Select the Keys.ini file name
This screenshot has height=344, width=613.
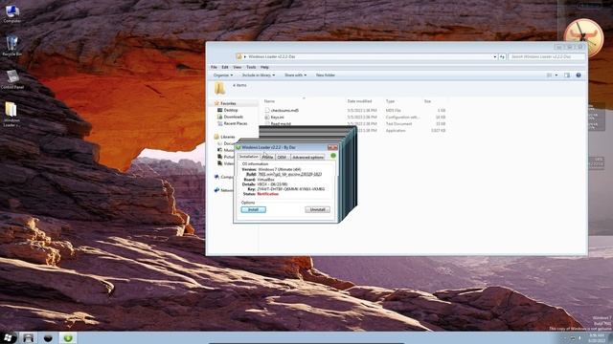(x=277, y=118)
